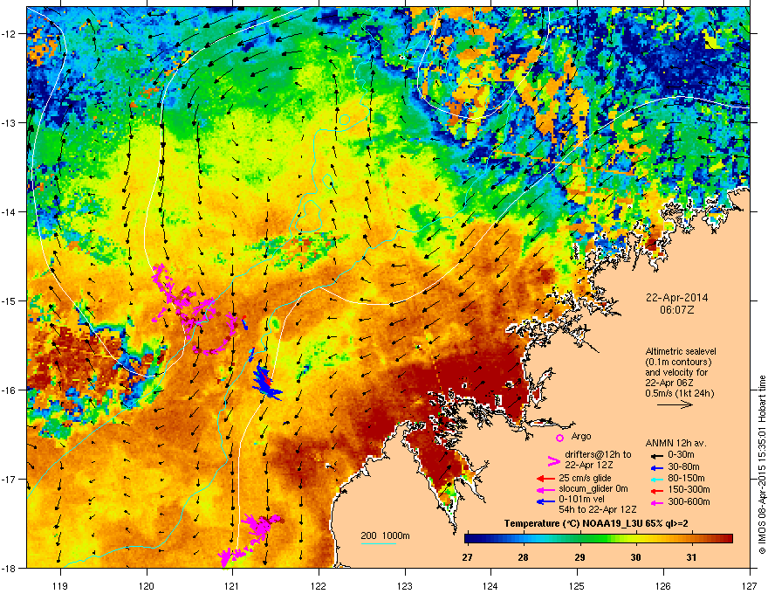Image resolution: width=768 pixels, height=594 pixels.
Task: Click the Altimetric sealevel text
Action: 681,351
